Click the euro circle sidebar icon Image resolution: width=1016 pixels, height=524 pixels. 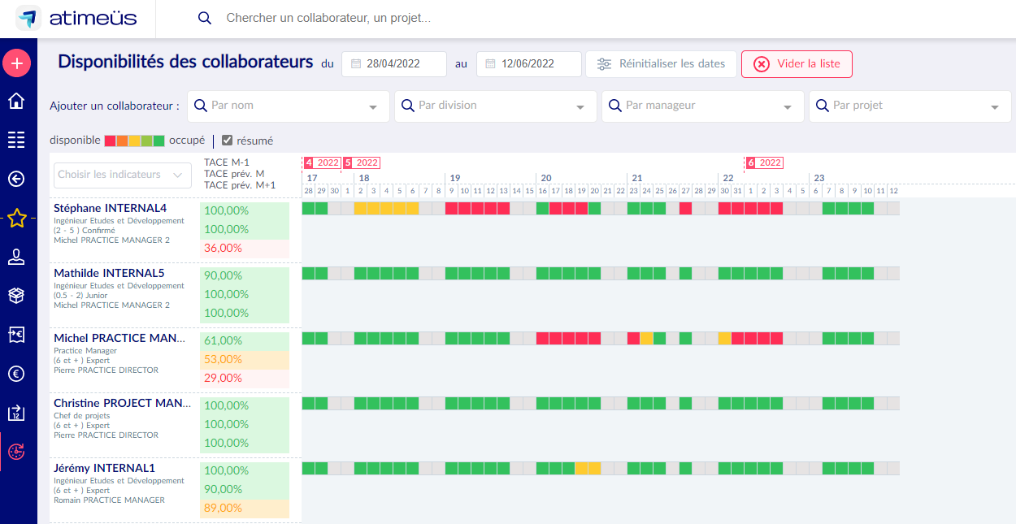(16, 374)
